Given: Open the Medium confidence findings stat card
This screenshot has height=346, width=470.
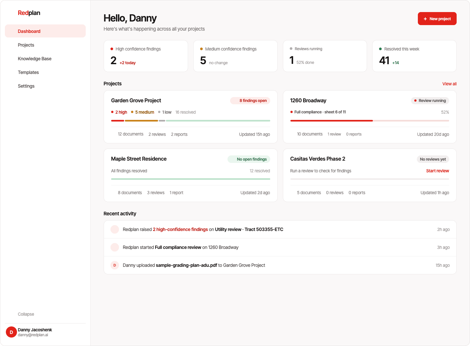Looking at the screenshot, I should click(x=235, y=56).
